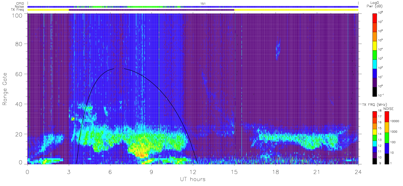The width and height of the screenshot is (403, 186).
Task: Click the 10^8 power colorbar label
Action: click(x=381, y=12)
